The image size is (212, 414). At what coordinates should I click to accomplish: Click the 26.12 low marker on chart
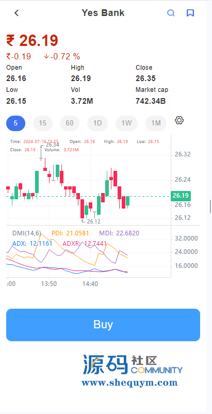(93, 221)
